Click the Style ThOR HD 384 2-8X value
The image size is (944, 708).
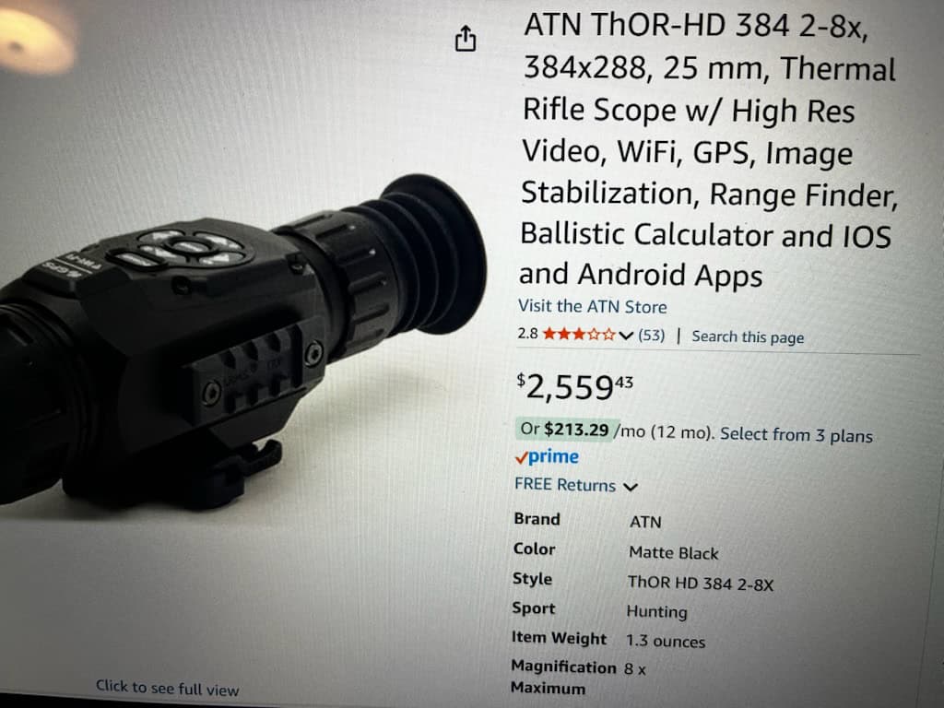click(x=701, y=584)
